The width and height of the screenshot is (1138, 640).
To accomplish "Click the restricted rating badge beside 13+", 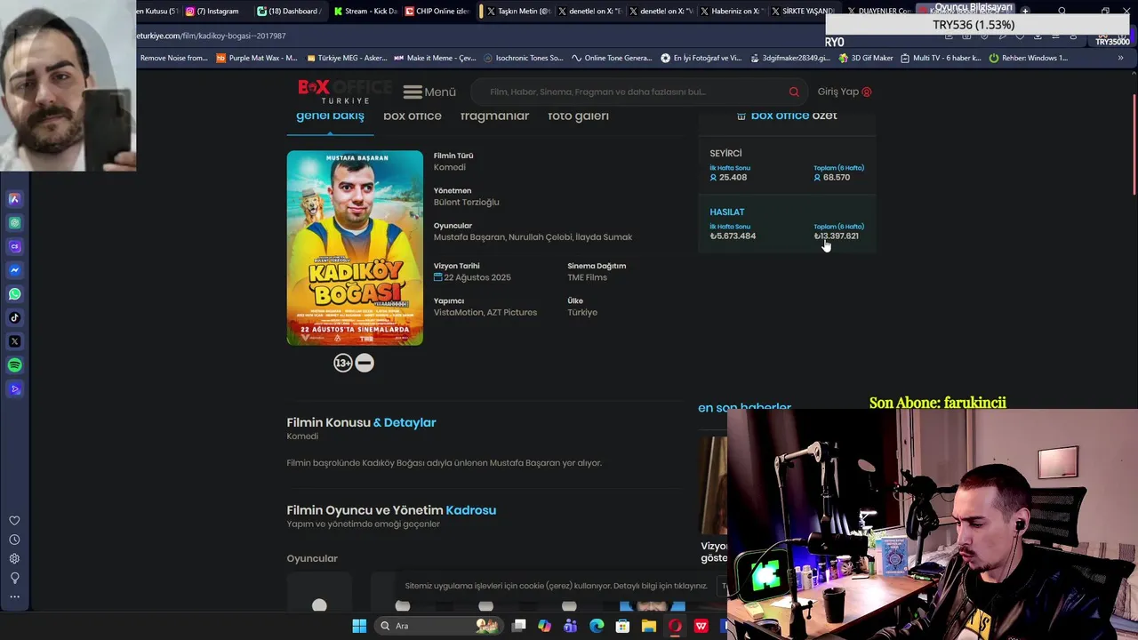I will 365,363.
